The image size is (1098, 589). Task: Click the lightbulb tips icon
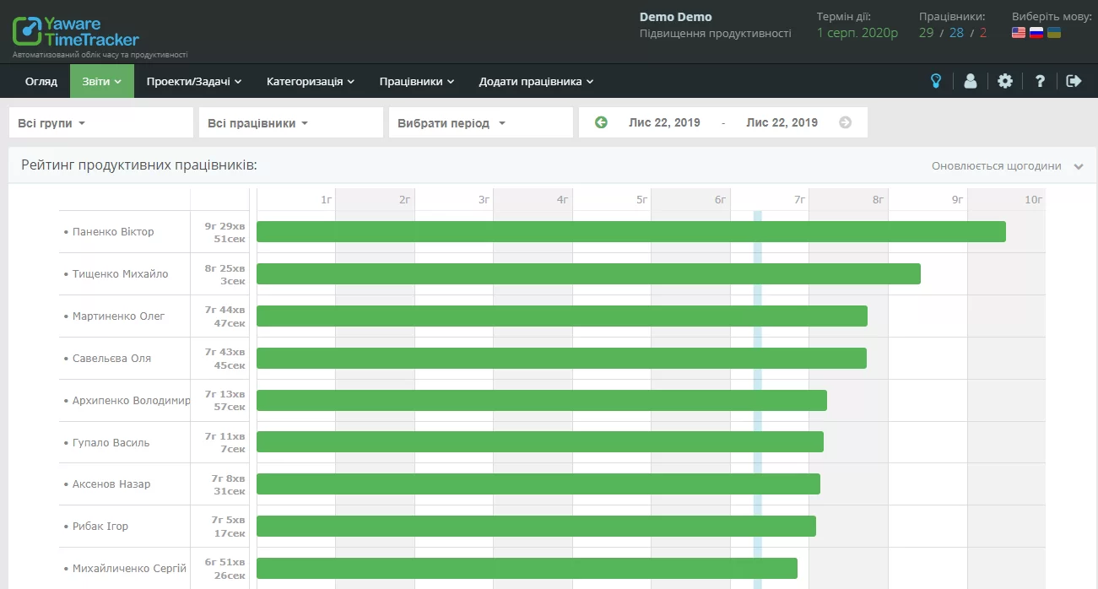click(935, 81)
